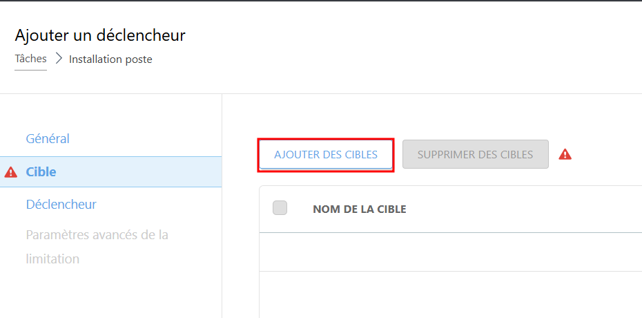Screen dimensions: 642x318
Task: Click the AJOUTER DES CIBLES button
Action: [x=326, y=154]
